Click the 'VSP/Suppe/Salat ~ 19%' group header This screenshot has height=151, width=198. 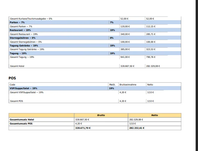(x=24, y=88)
